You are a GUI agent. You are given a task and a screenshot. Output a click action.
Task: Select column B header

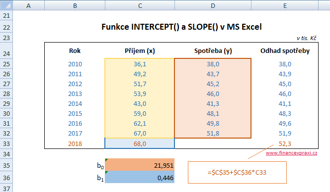point(75,5)
